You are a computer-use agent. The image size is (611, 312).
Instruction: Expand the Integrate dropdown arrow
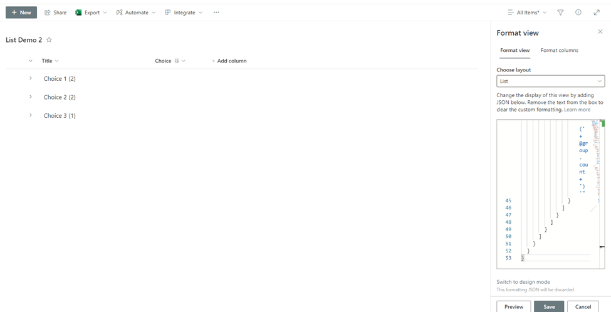(x=201, y=13)
